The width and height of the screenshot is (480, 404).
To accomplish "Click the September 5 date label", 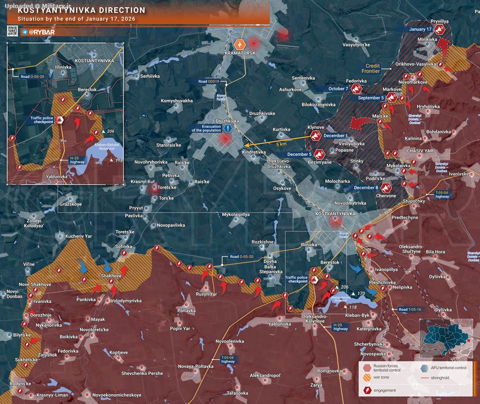I will click(x=371, y=98).
